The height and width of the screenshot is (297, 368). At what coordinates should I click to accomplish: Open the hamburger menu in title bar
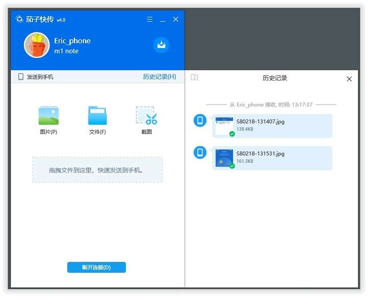(x=149, y=19)
